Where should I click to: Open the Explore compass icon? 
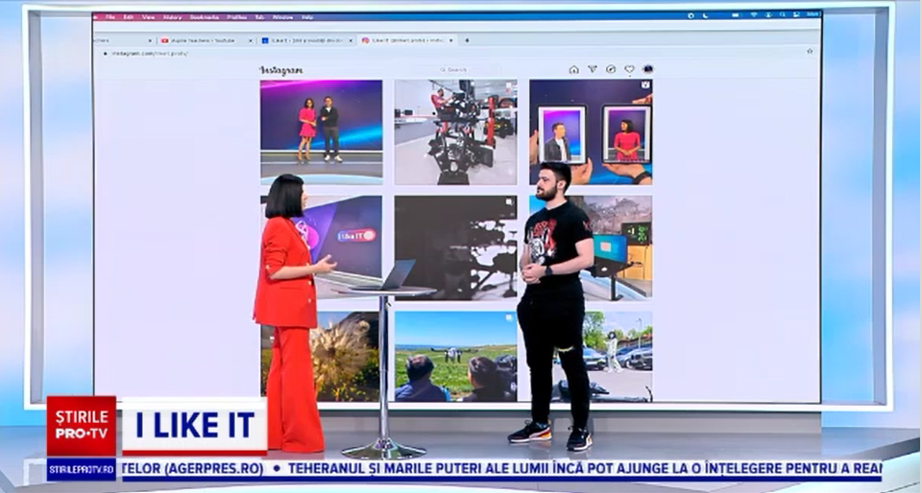[x=611, y=69]
